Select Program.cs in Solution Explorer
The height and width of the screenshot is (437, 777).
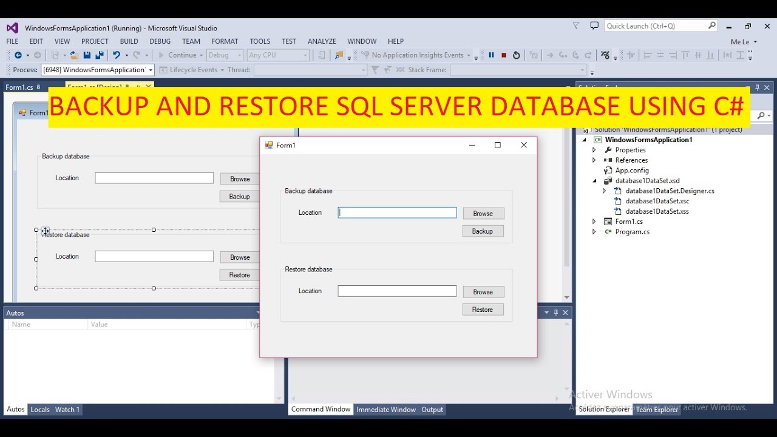pos(633,232)
